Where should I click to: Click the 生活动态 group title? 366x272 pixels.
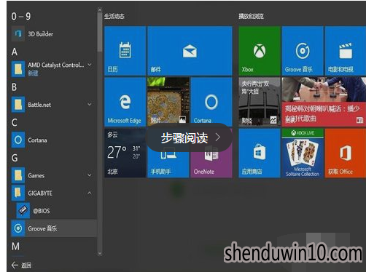point(114,16)
